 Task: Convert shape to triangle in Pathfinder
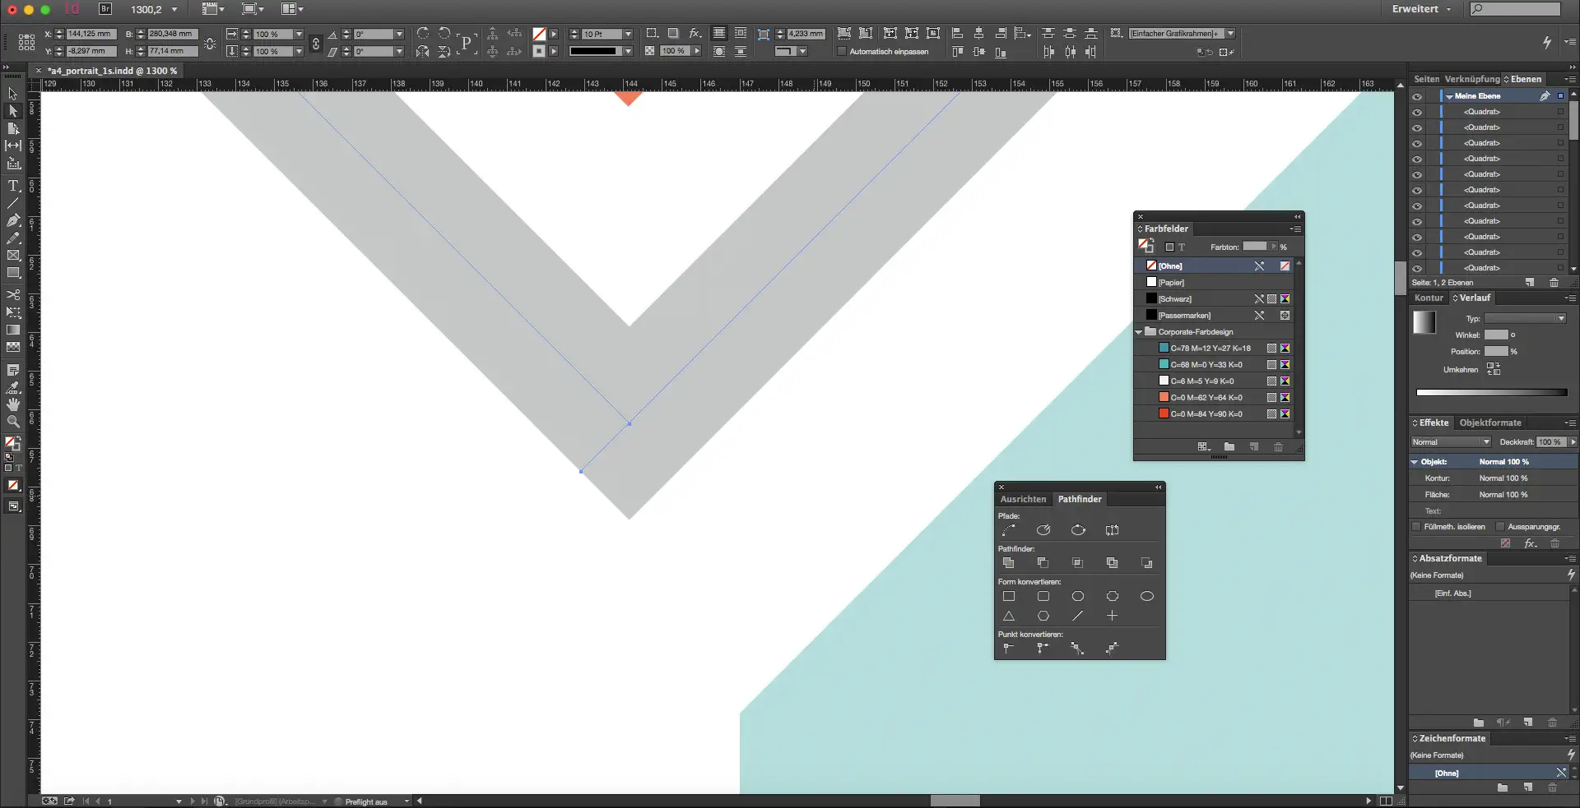pos(1009,616)
